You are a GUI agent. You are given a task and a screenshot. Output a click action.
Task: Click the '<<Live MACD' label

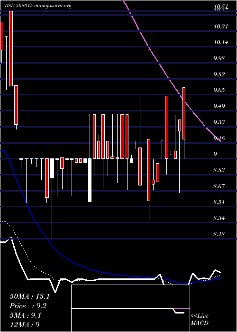point(200,319)
